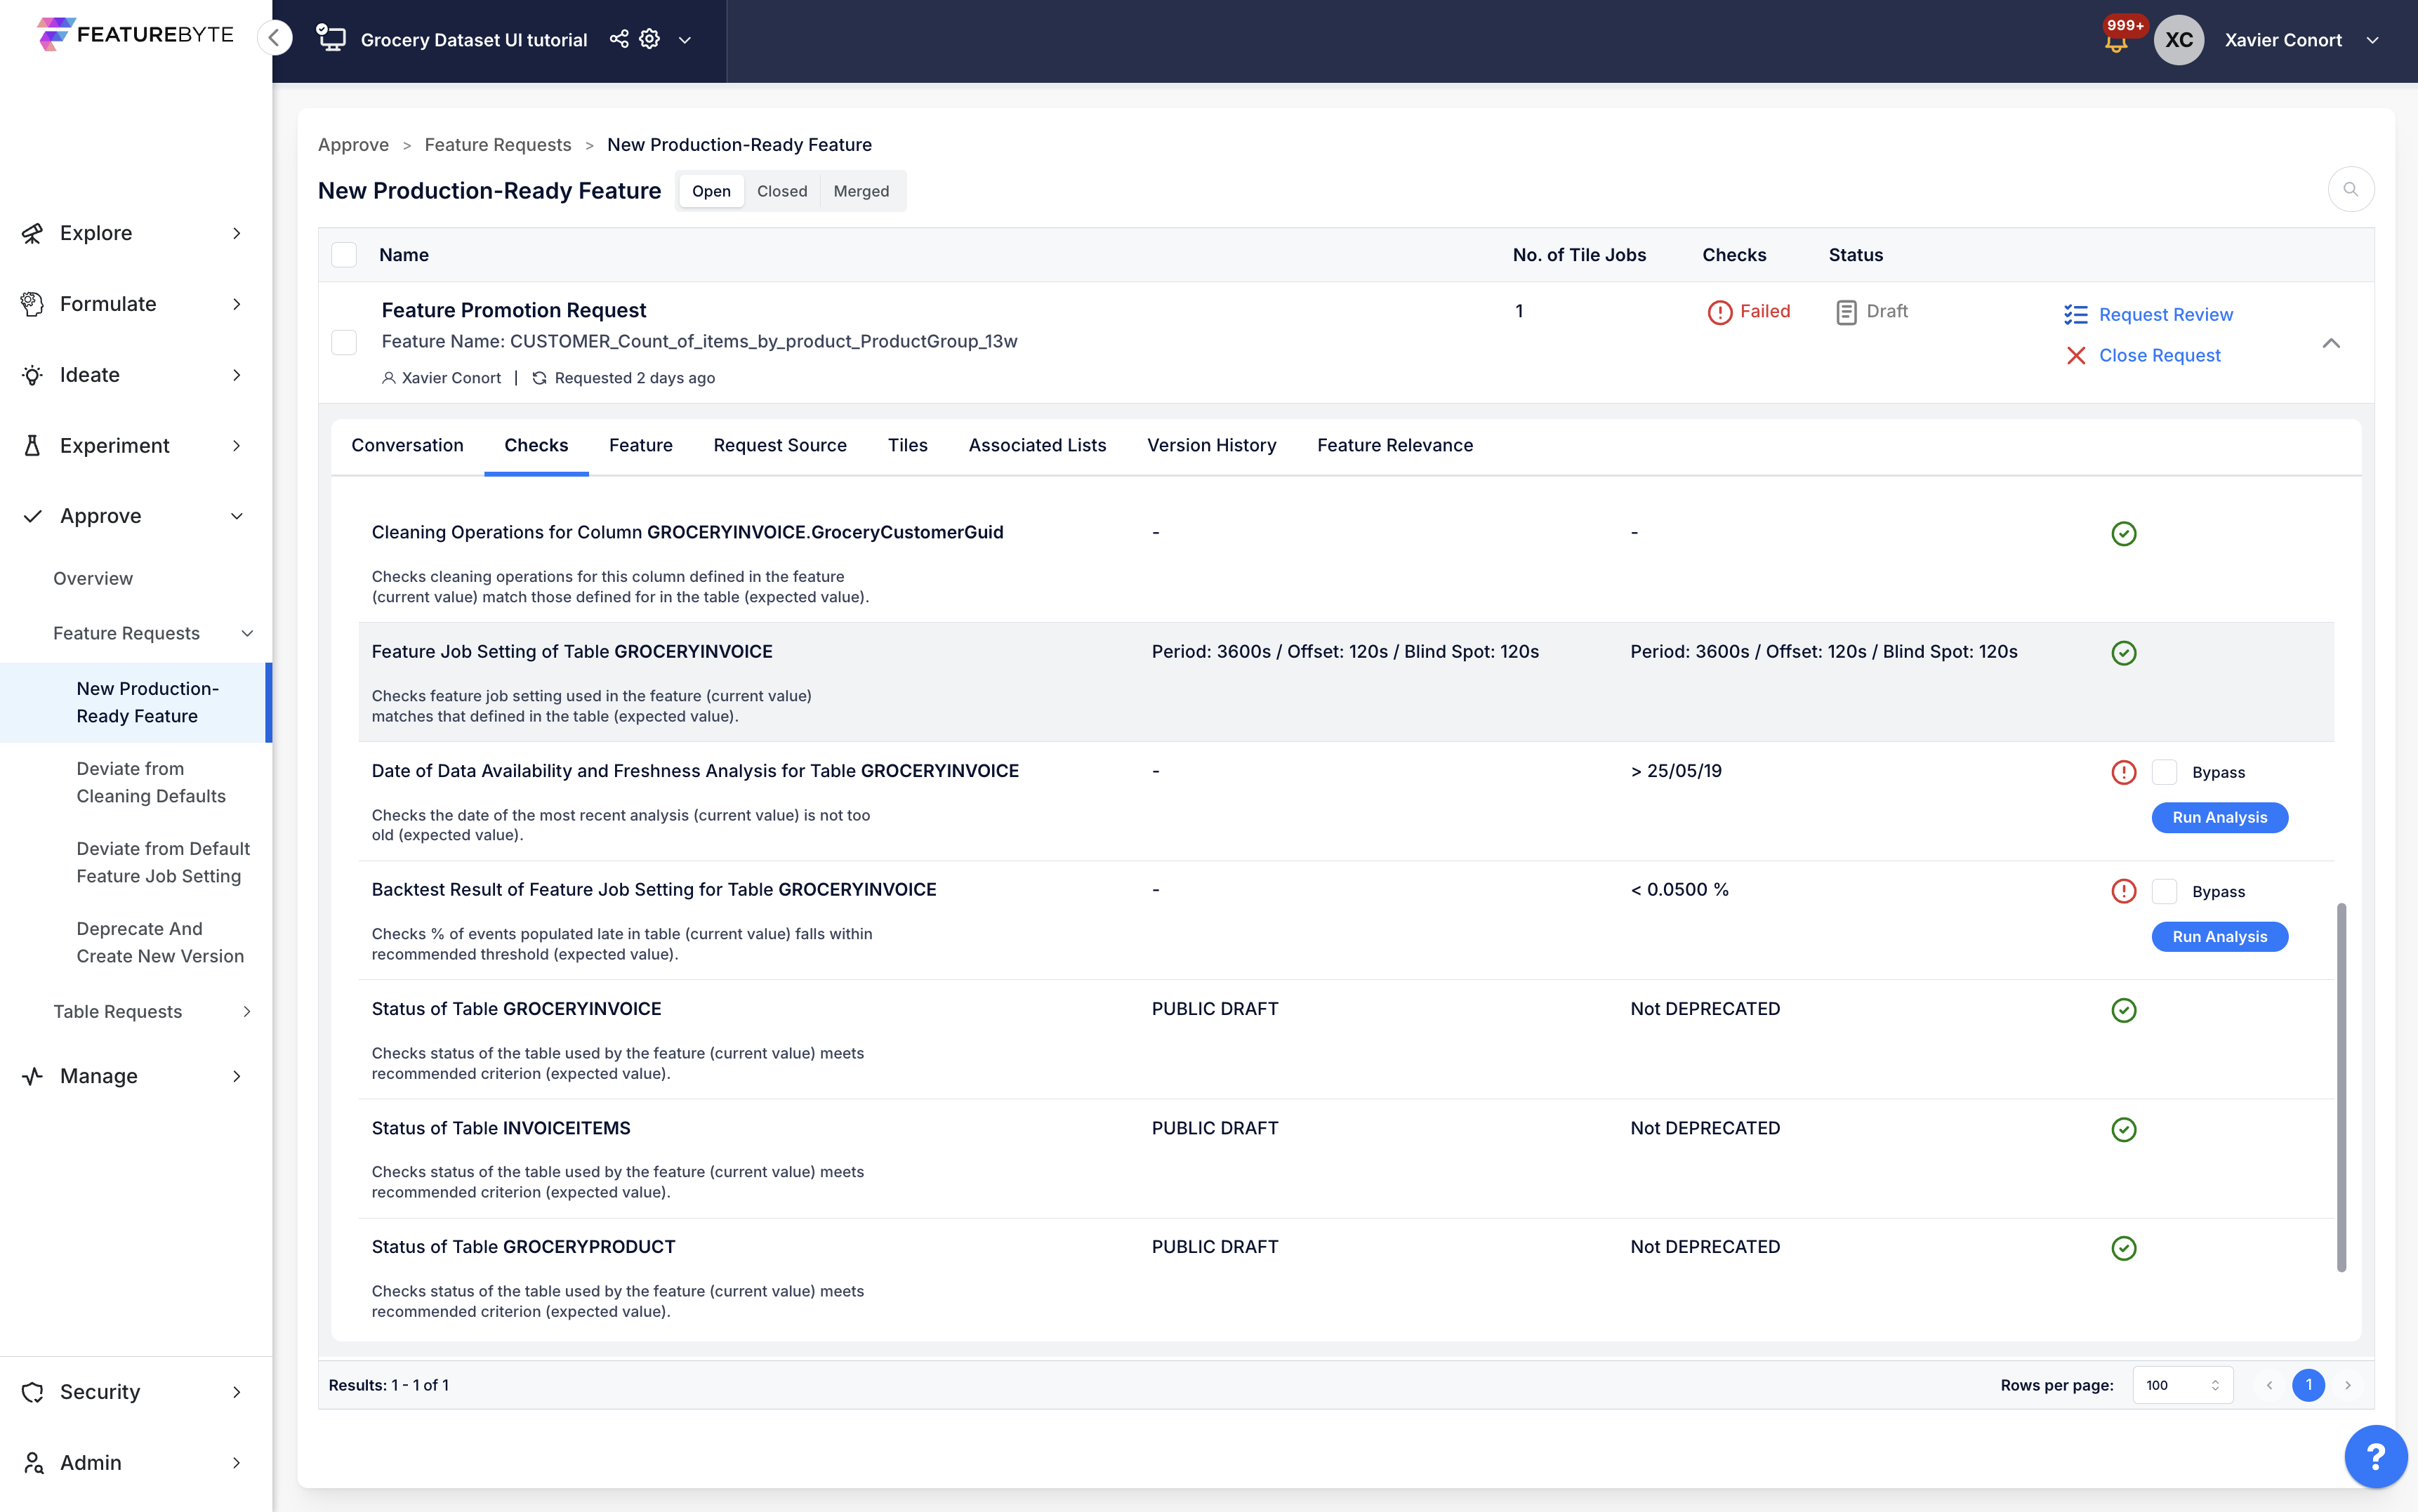Run Analysis for Backtest Result check
The image size is (2418, 1512).
(x=2219, y=936)
